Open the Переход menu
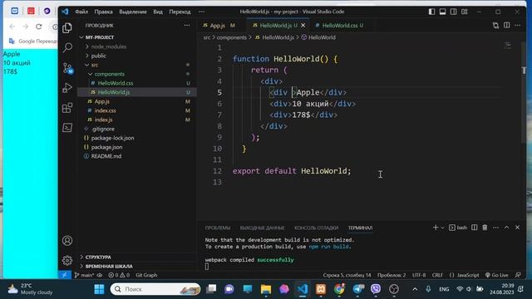 coord(180,12)
